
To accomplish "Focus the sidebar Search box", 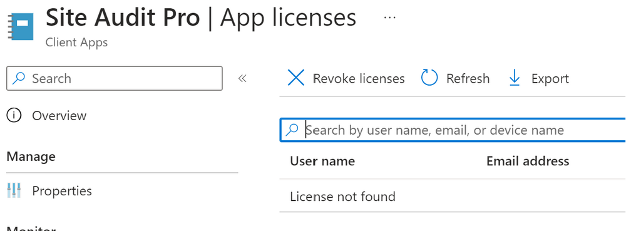I will click(114, 78).
